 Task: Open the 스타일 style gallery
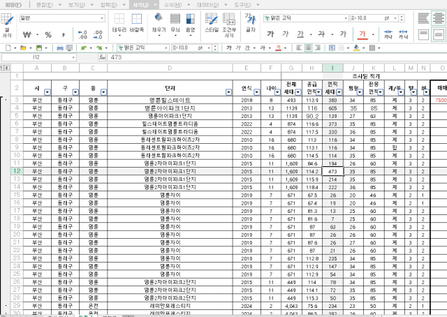pyautogui.click(x=212, y=23)
